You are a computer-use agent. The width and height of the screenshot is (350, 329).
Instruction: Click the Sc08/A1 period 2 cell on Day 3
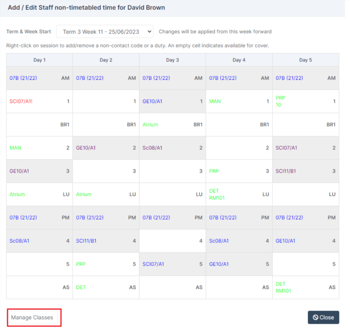172,148
